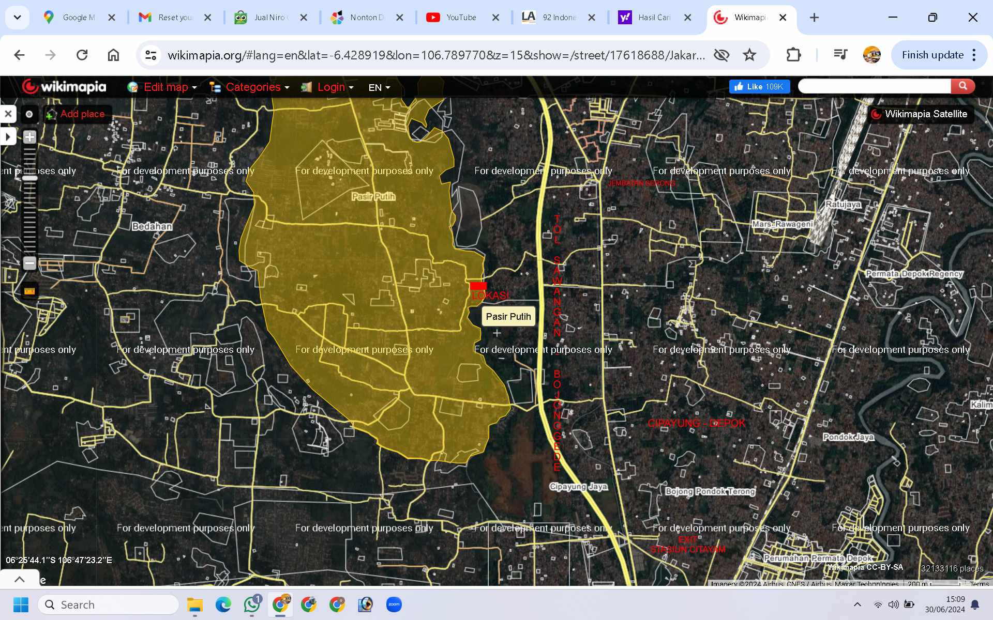Image resolution: width=993 pixels, height=620 pixels.
Task: Click the Wikimapia search magnifier button
Action: (962, 86)
